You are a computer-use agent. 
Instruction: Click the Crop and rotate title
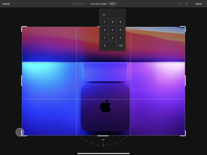point(99,4)
